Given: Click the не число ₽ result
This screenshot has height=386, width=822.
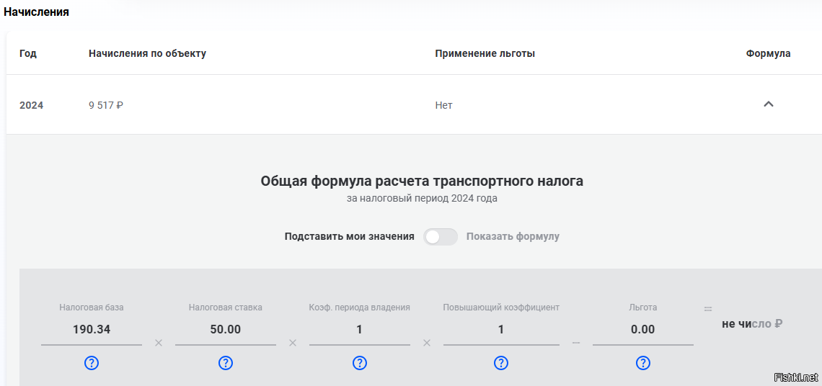Looking at the screenshot, I should 752,324.
